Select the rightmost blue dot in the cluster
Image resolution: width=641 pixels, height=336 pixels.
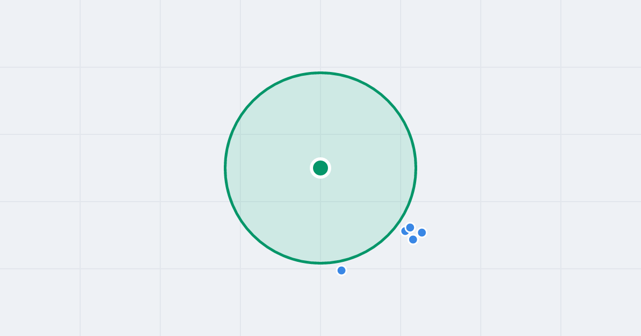(x=422, y=233)
